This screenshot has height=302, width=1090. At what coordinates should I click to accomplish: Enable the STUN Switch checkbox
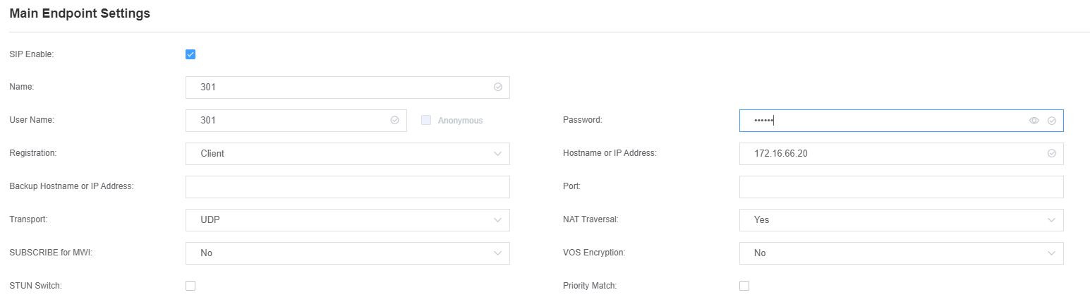click(x=190, y=286)
